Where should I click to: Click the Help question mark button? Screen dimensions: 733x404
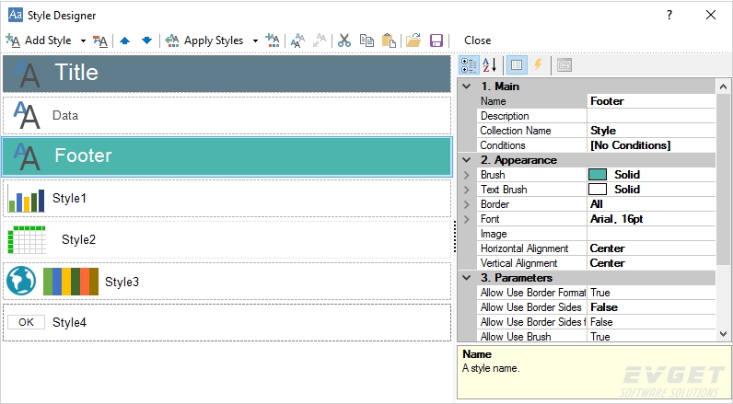click(x=669, y=15)
